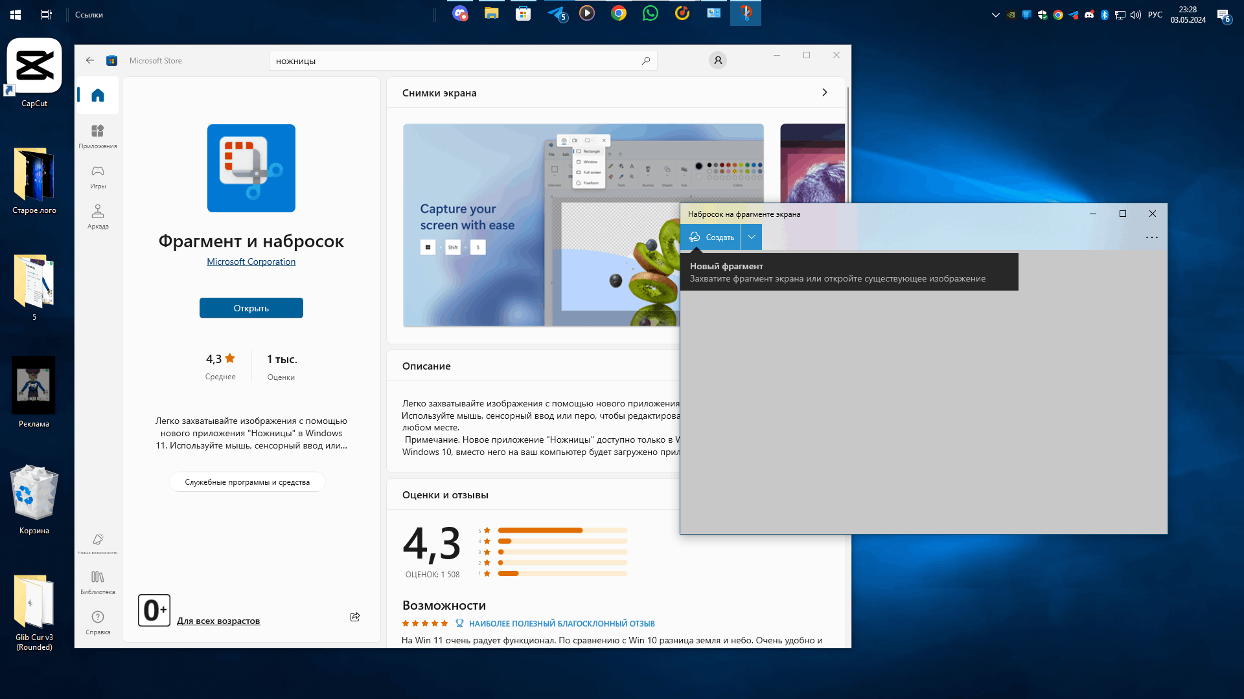Open the user profile in Store
Viewport: 1244px width, 699px height.
pos(718,60)
